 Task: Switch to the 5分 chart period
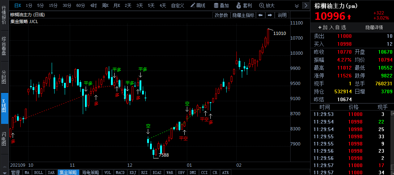(40, 5)
